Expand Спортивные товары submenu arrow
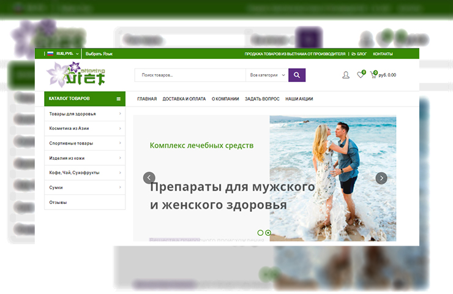The image size is (453, 294). coord(120,143)
